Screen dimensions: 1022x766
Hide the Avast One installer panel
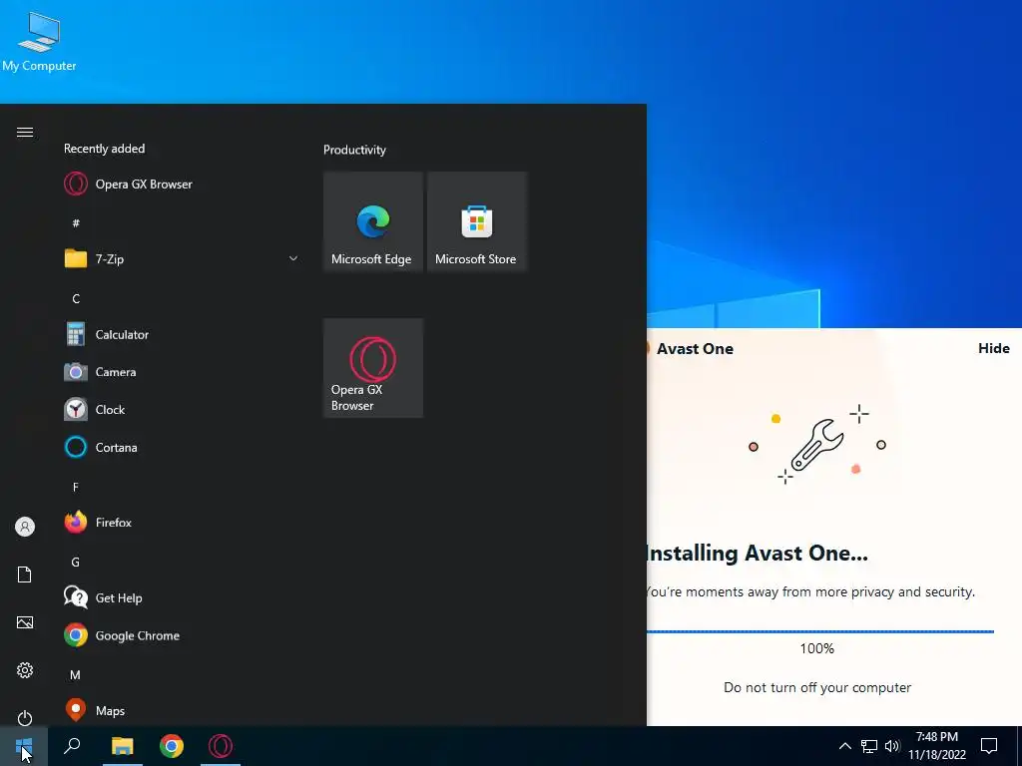(x=993, y=348)
